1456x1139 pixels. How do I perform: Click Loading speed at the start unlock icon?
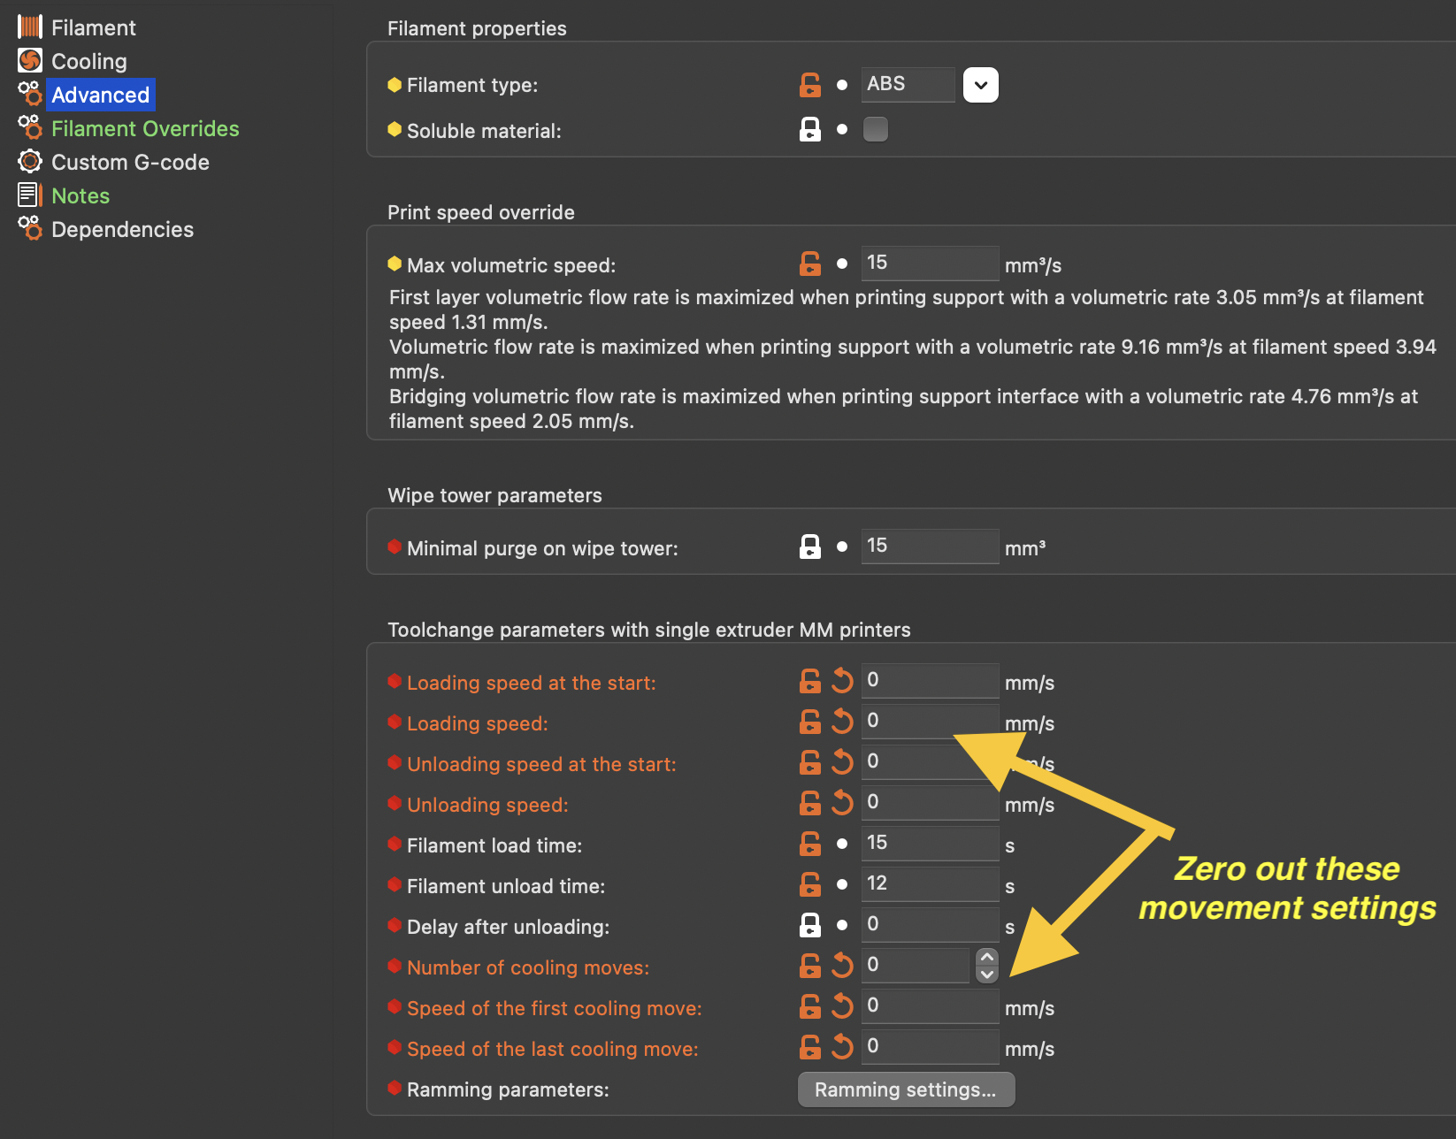[810, 681]
